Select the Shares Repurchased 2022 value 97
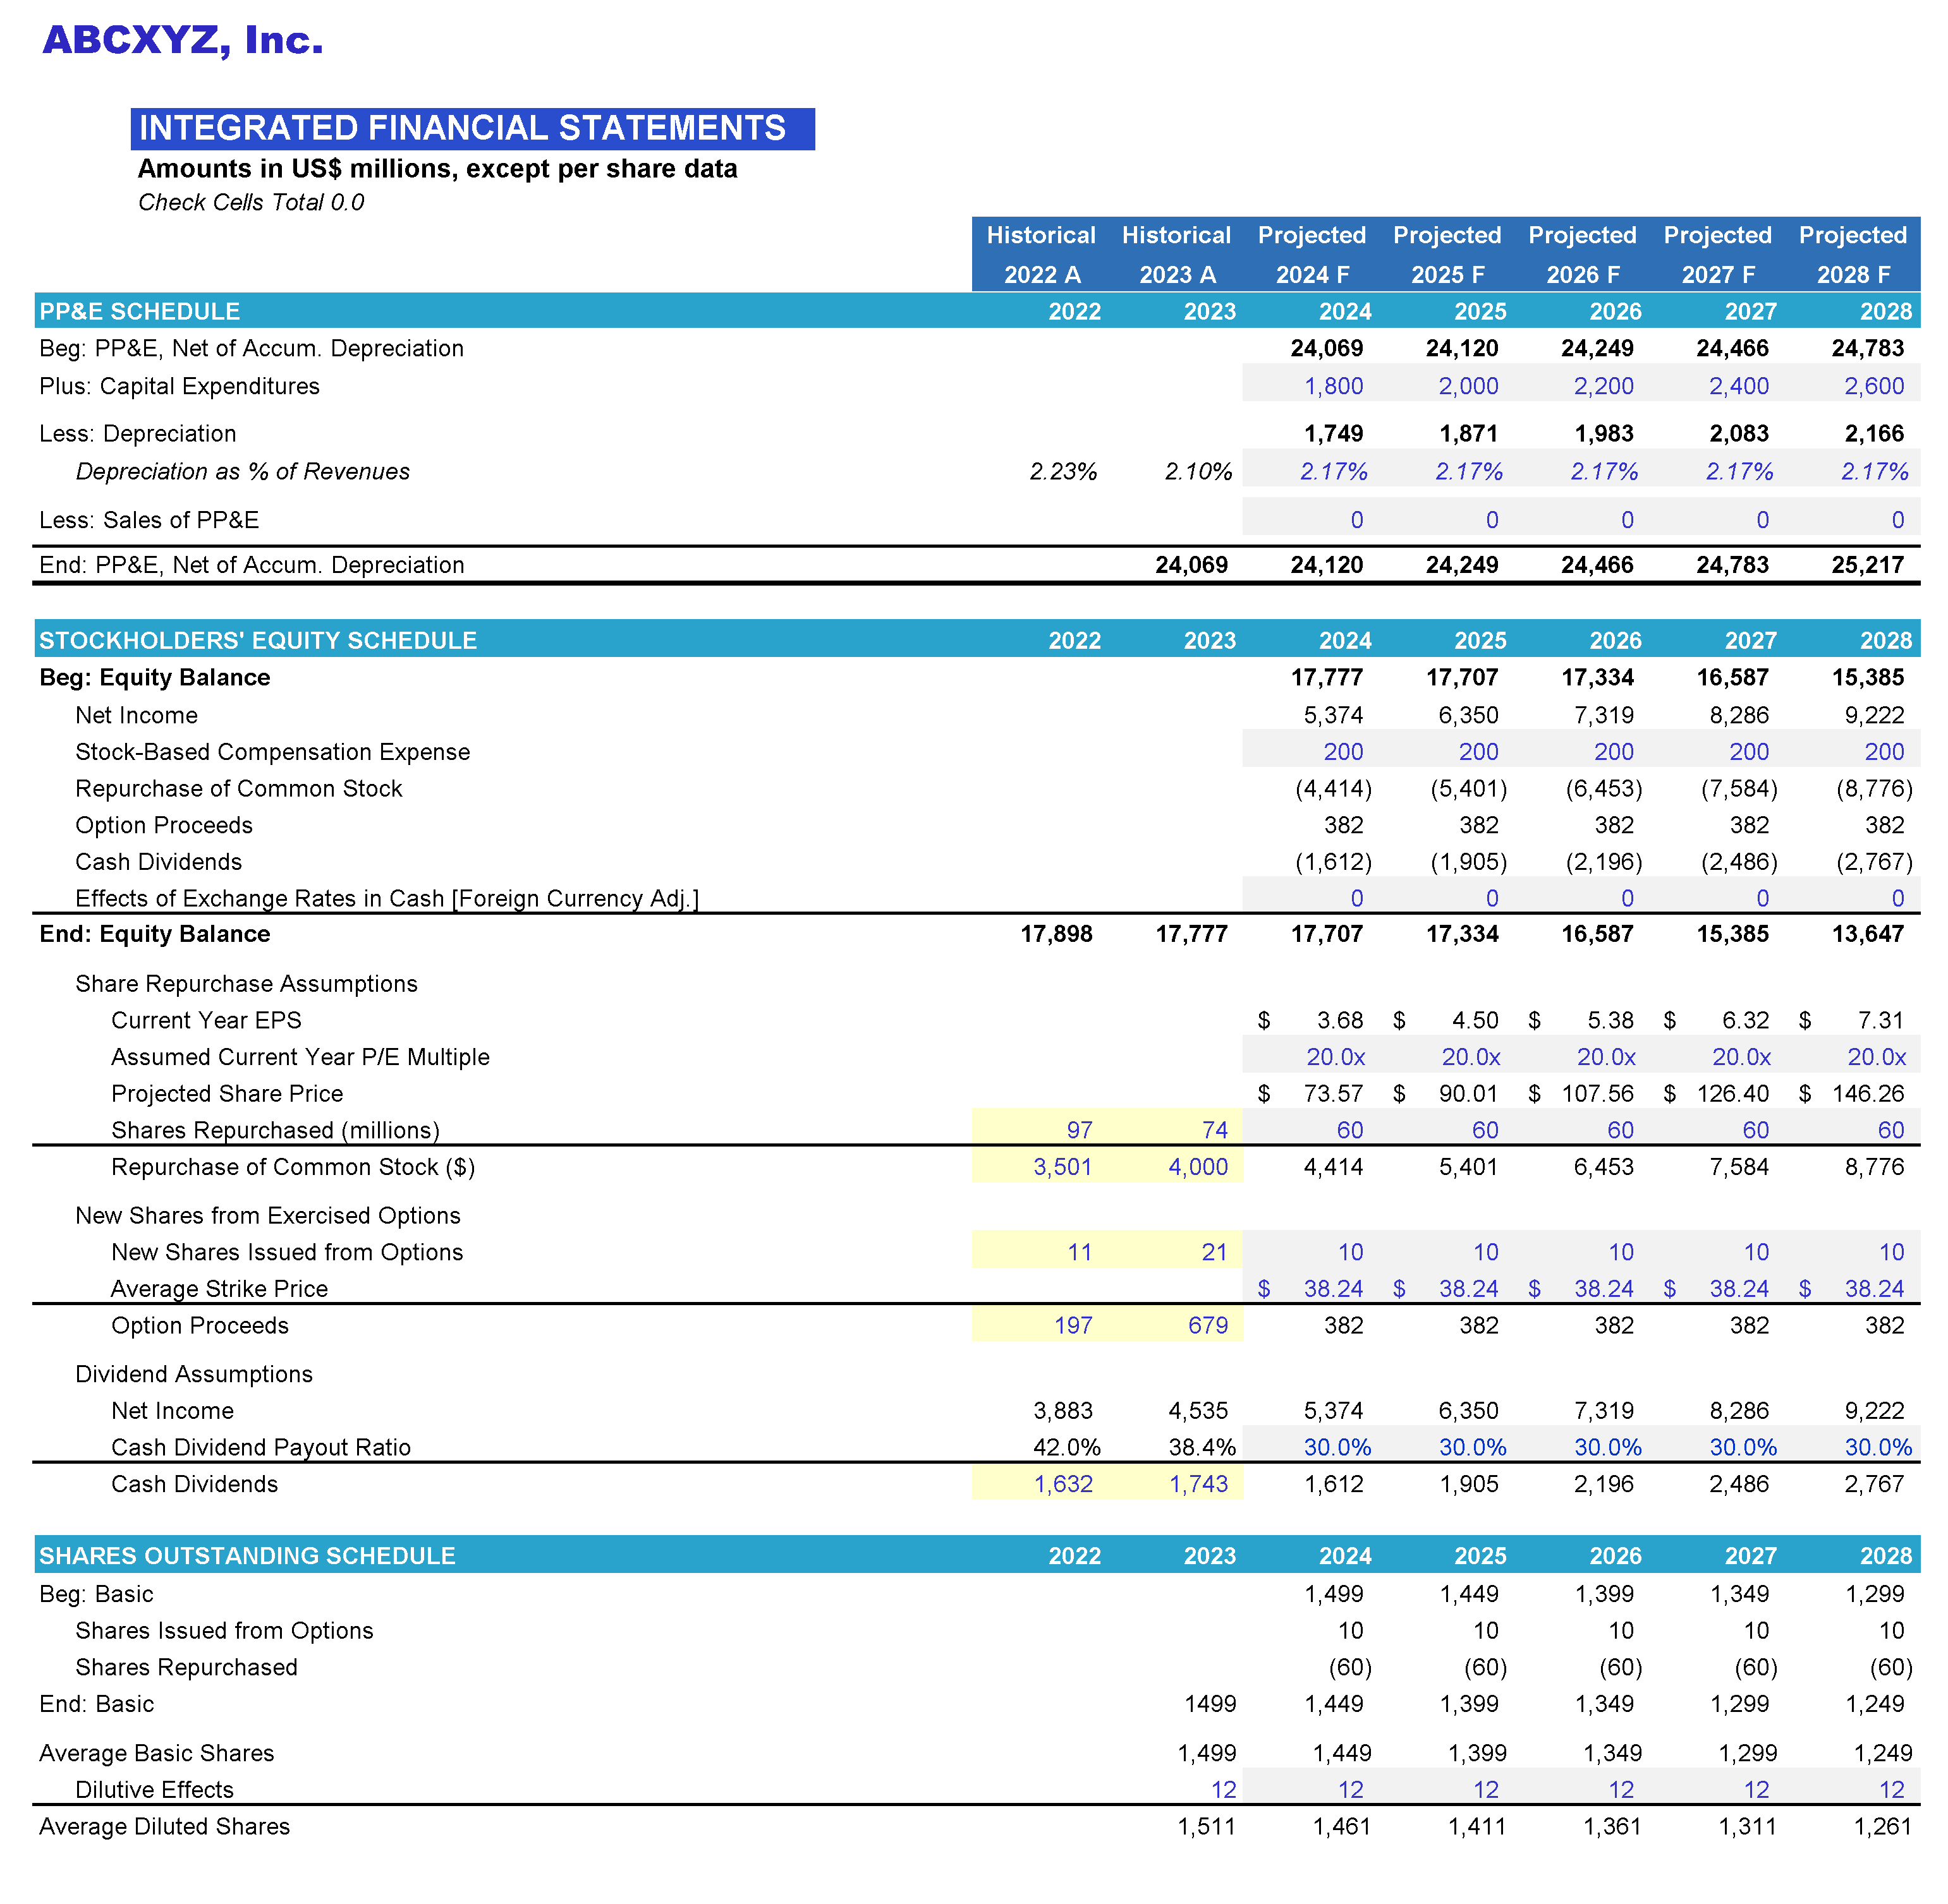Screen dimensions: 1948x1904 1078,1129
